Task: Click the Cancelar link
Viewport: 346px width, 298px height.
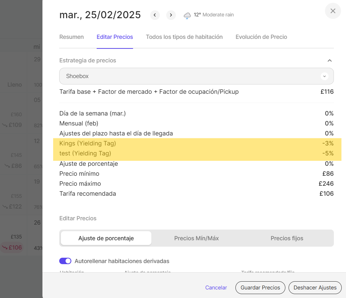Action: [216, 288]
